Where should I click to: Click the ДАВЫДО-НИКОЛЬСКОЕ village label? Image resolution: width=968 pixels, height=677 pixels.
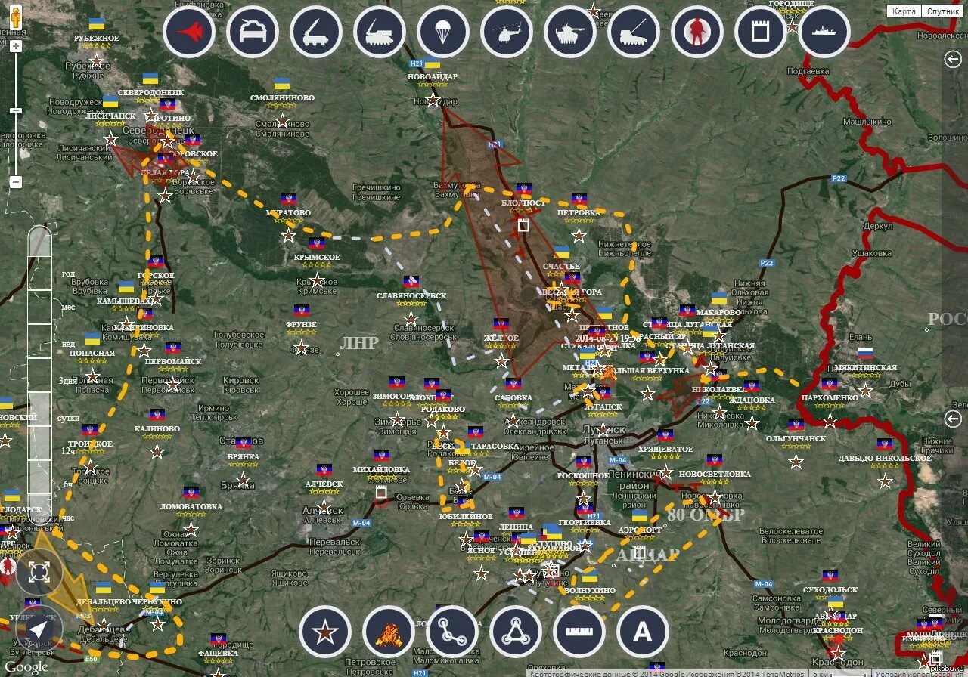pos(885,458)
